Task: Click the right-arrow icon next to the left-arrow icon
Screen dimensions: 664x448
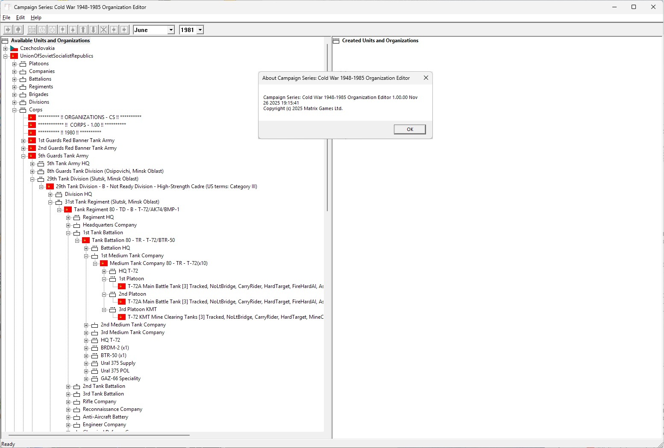Action: click(x=124, y=29)
